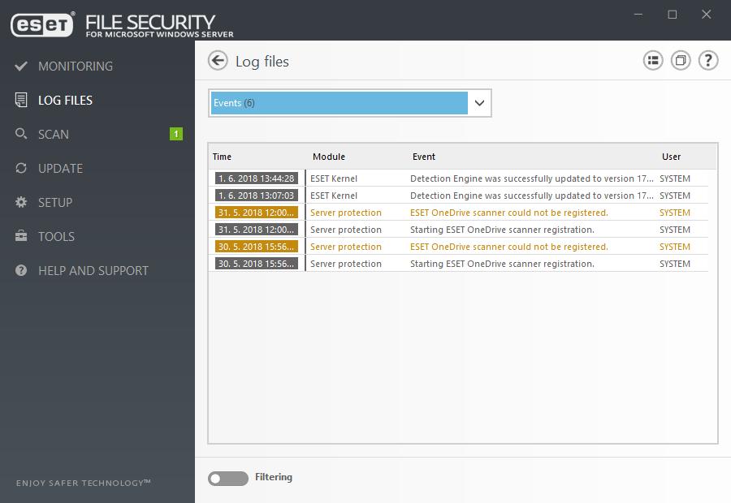Screen dimensions: 731x503
Task: Select the orange 30. 5. 2018 15:56 timestamp
Action: click(257, 247)
